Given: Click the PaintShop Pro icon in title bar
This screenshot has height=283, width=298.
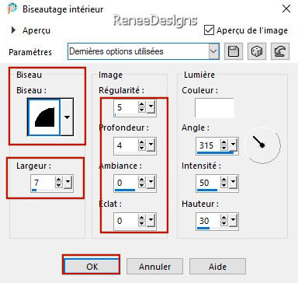Looking at the screenshot, I should tap(12, 9).
